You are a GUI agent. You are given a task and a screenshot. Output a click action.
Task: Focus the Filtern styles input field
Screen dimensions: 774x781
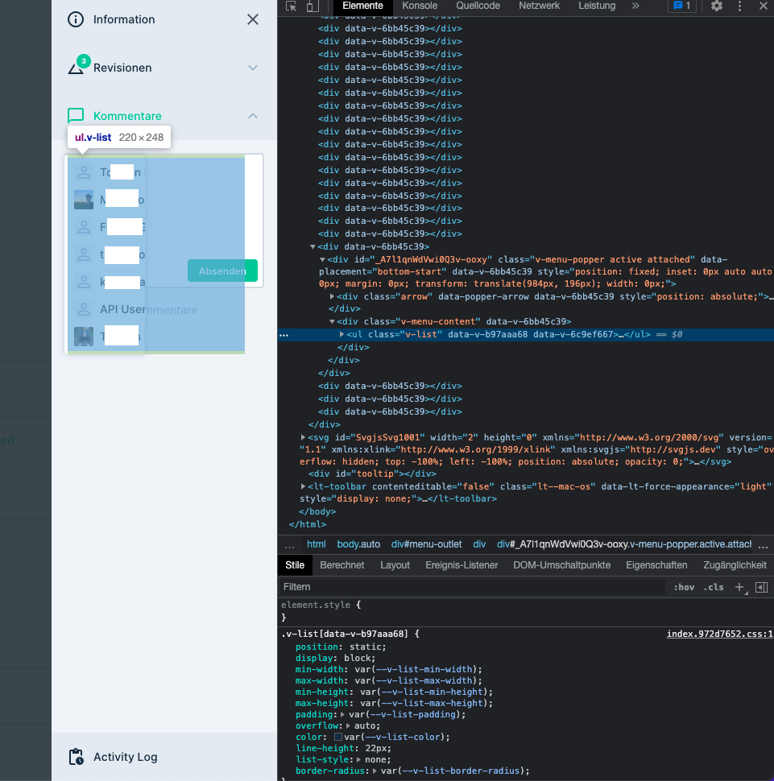(471, 587)
